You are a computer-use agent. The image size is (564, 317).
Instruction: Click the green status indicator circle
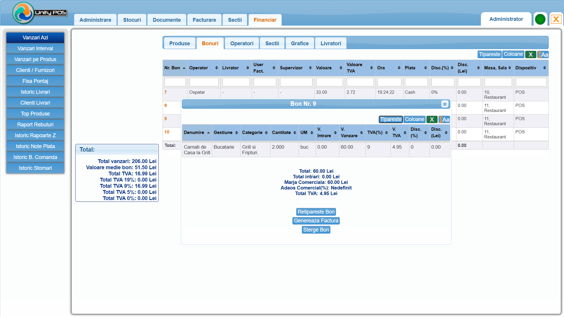coord(540,19)
